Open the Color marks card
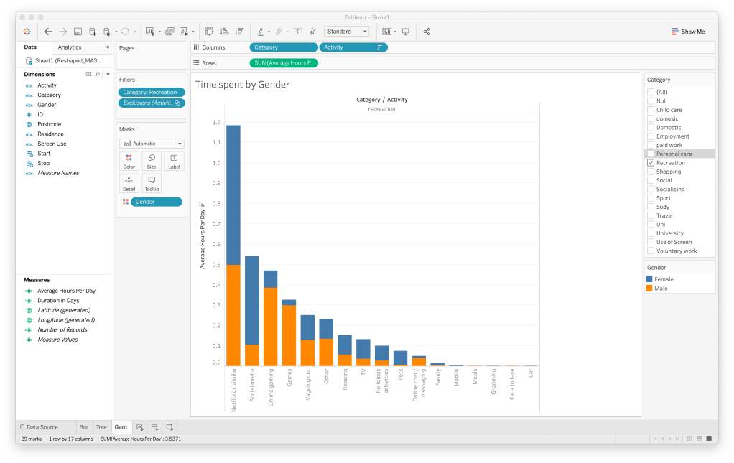The height and width of the screenshot is (463, 734). (x=129, y=161)
